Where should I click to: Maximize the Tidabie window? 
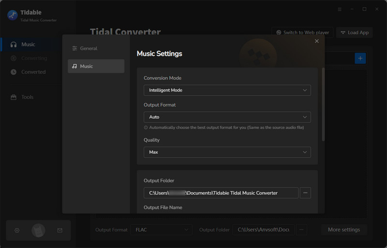coord(364,9)
